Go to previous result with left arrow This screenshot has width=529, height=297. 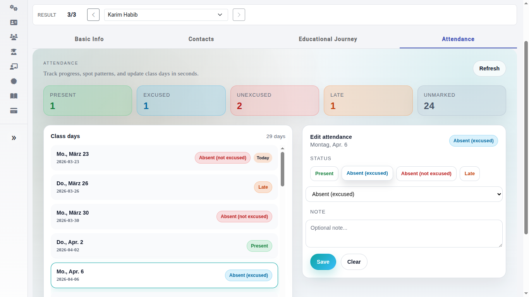93,15
